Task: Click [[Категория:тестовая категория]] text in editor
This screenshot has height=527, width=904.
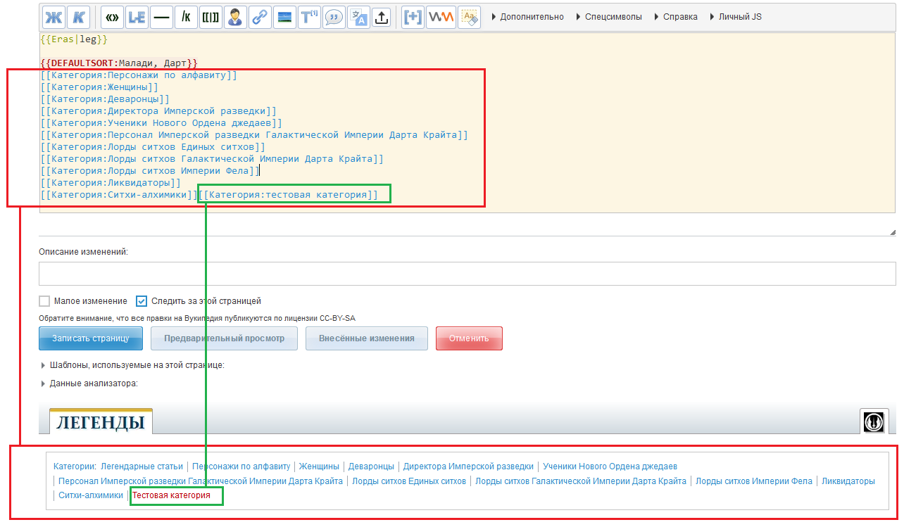Action: click(x=289, y=195)
